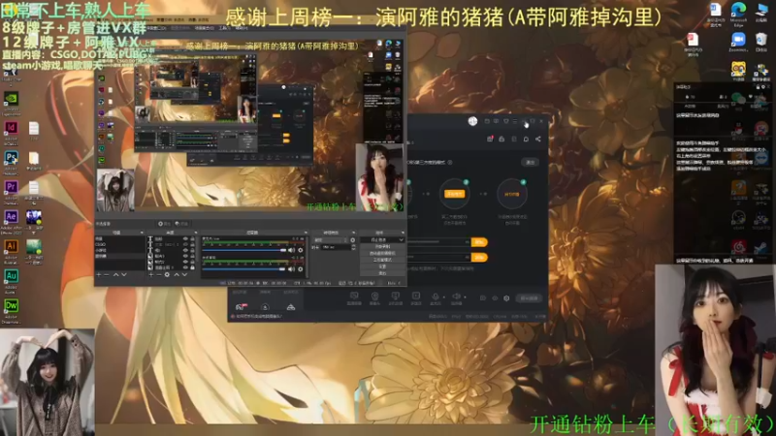Toggle the last source's eye visibility icon in OBS

pyautogui.click(x=185, y=267)
